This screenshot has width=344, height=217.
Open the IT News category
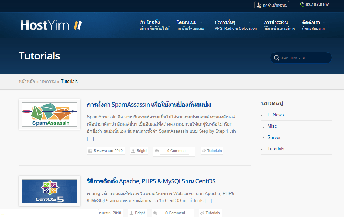click(x=276, y=115)
